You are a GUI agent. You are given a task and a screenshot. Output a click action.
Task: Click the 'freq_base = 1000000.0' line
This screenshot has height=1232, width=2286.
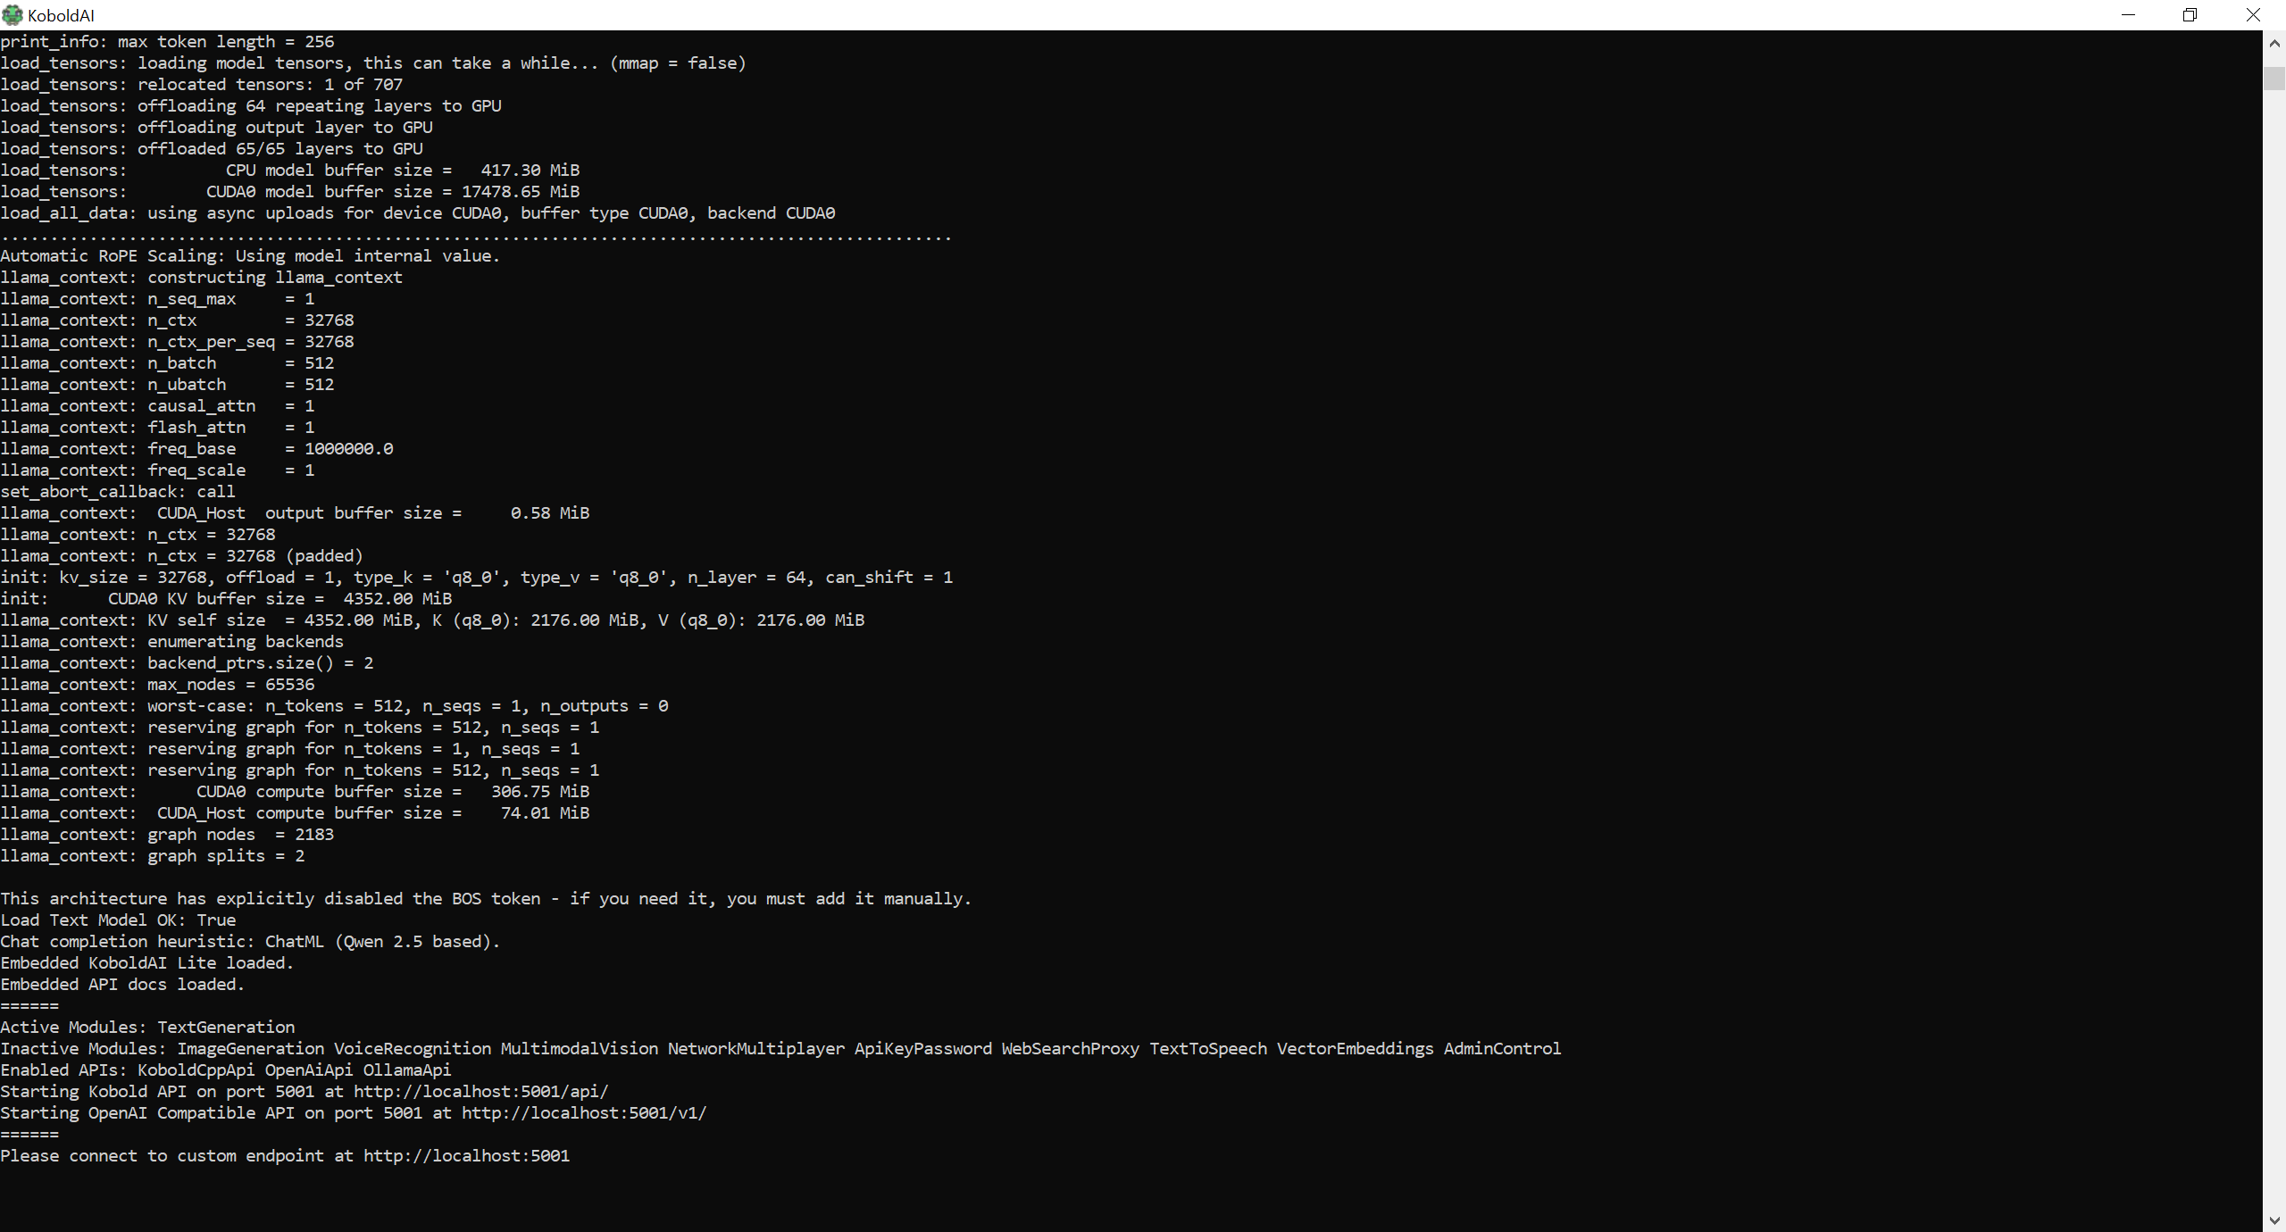coord(196,449)
